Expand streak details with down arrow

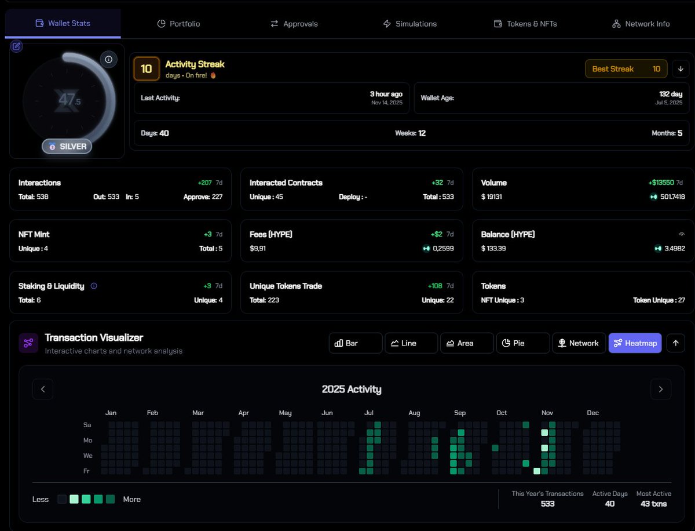pos(681,69)
